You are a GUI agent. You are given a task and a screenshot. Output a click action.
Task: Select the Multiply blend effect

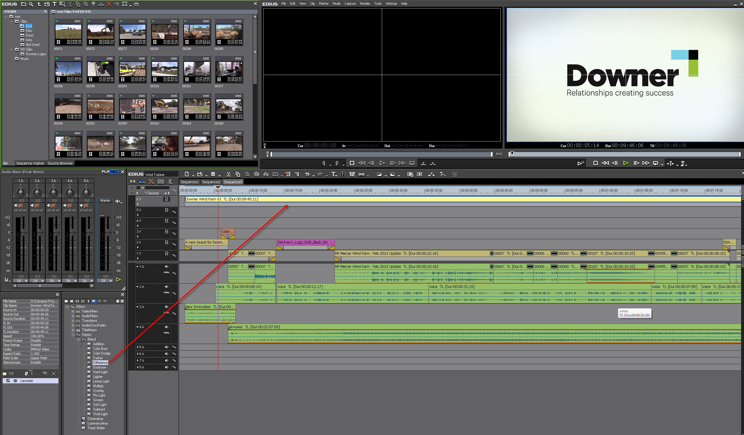click(x=98, y=386)
